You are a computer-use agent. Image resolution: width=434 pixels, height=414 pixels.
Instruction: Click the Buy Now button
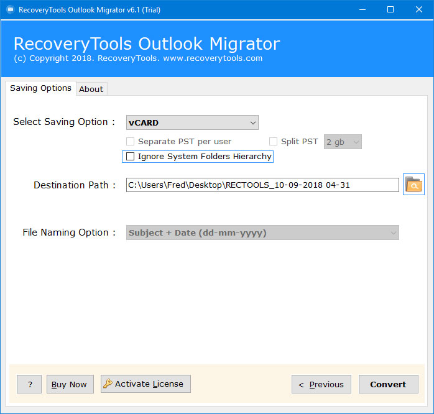tap(70, 384)
